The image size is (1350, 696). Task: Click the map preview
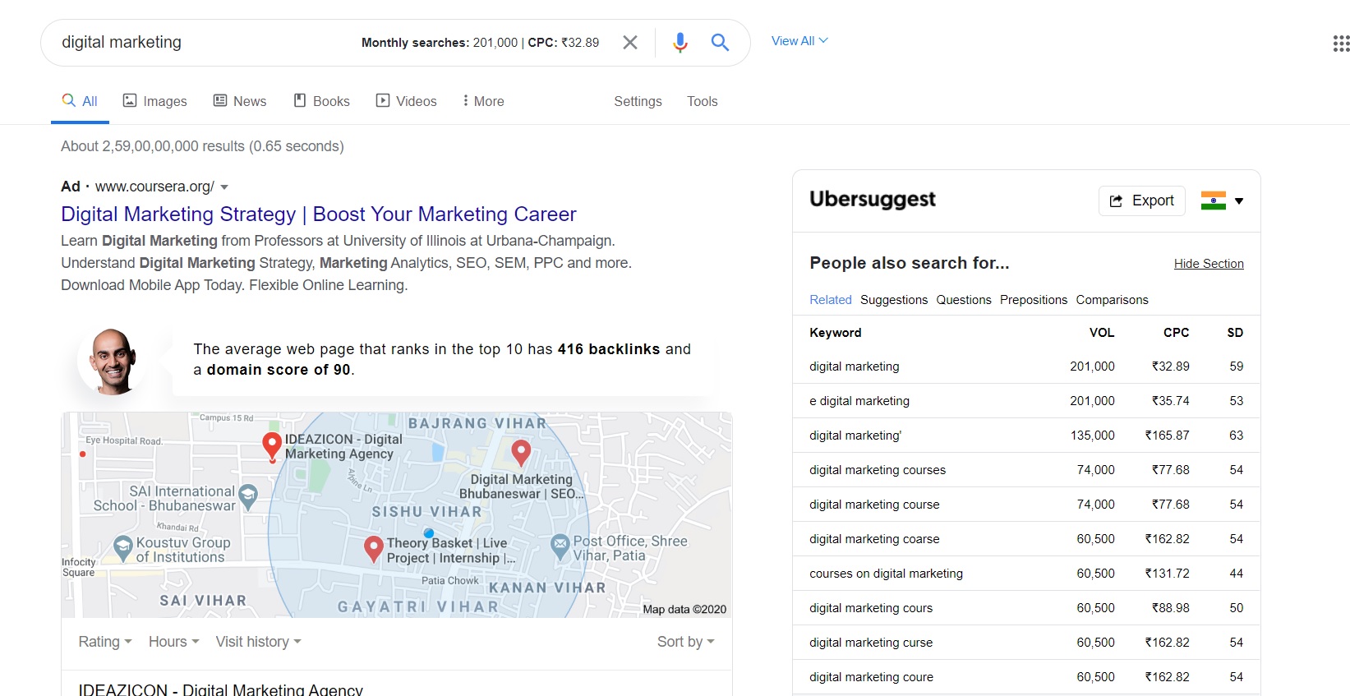tap(397, 515)
